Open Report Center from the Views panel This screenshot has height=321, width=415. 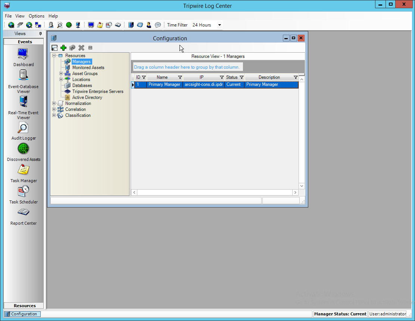(23, 216)
